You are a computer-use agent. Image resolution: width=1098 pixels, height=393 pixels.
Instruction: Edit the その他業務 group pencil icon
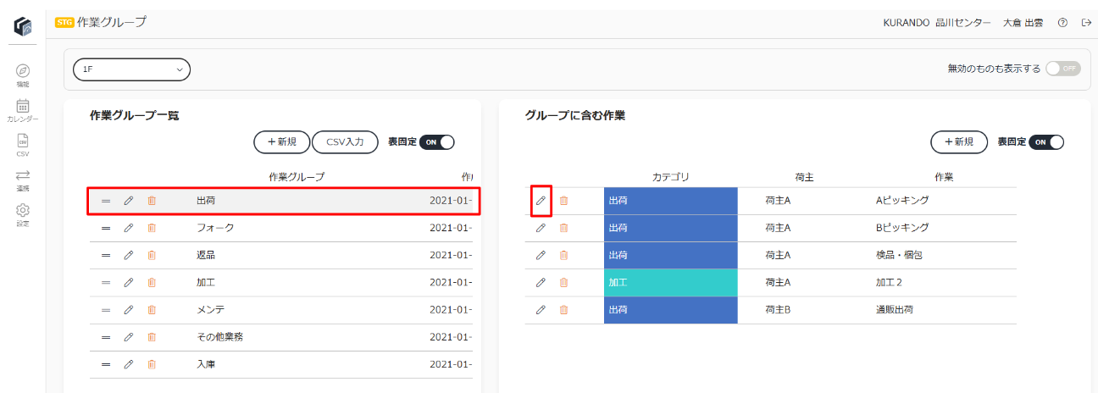click(x=129, y=337)
